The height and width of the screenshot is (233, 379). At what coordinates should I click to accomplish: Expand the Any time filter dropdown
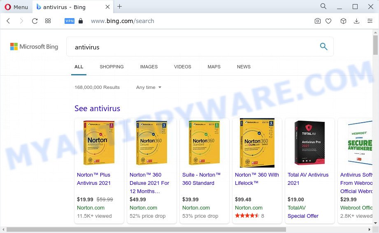149,87
